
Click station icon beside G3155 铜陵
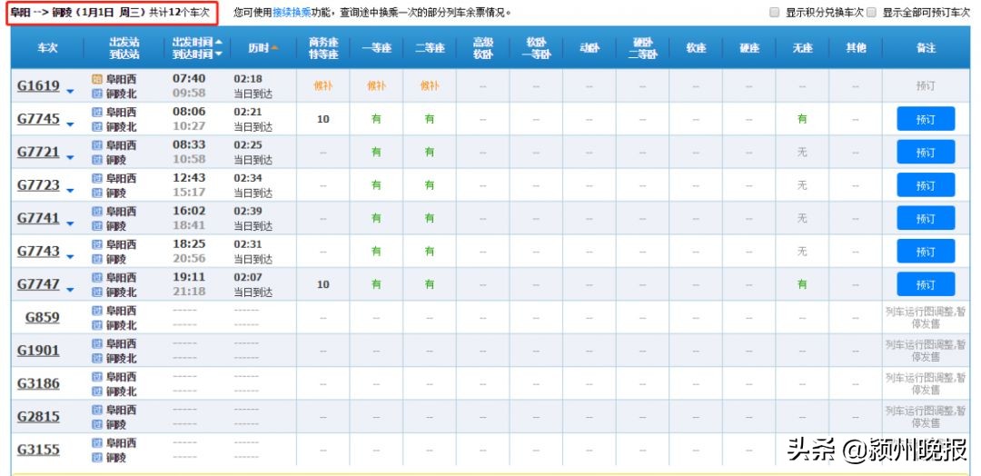pyautogui.click(x=97, y=457)
